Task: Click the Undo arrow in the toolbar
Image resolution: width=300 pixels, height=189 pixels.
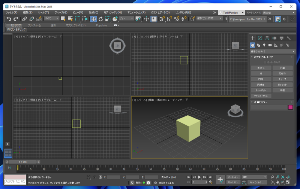Action: pyautogui.click(x=9, y=19)
